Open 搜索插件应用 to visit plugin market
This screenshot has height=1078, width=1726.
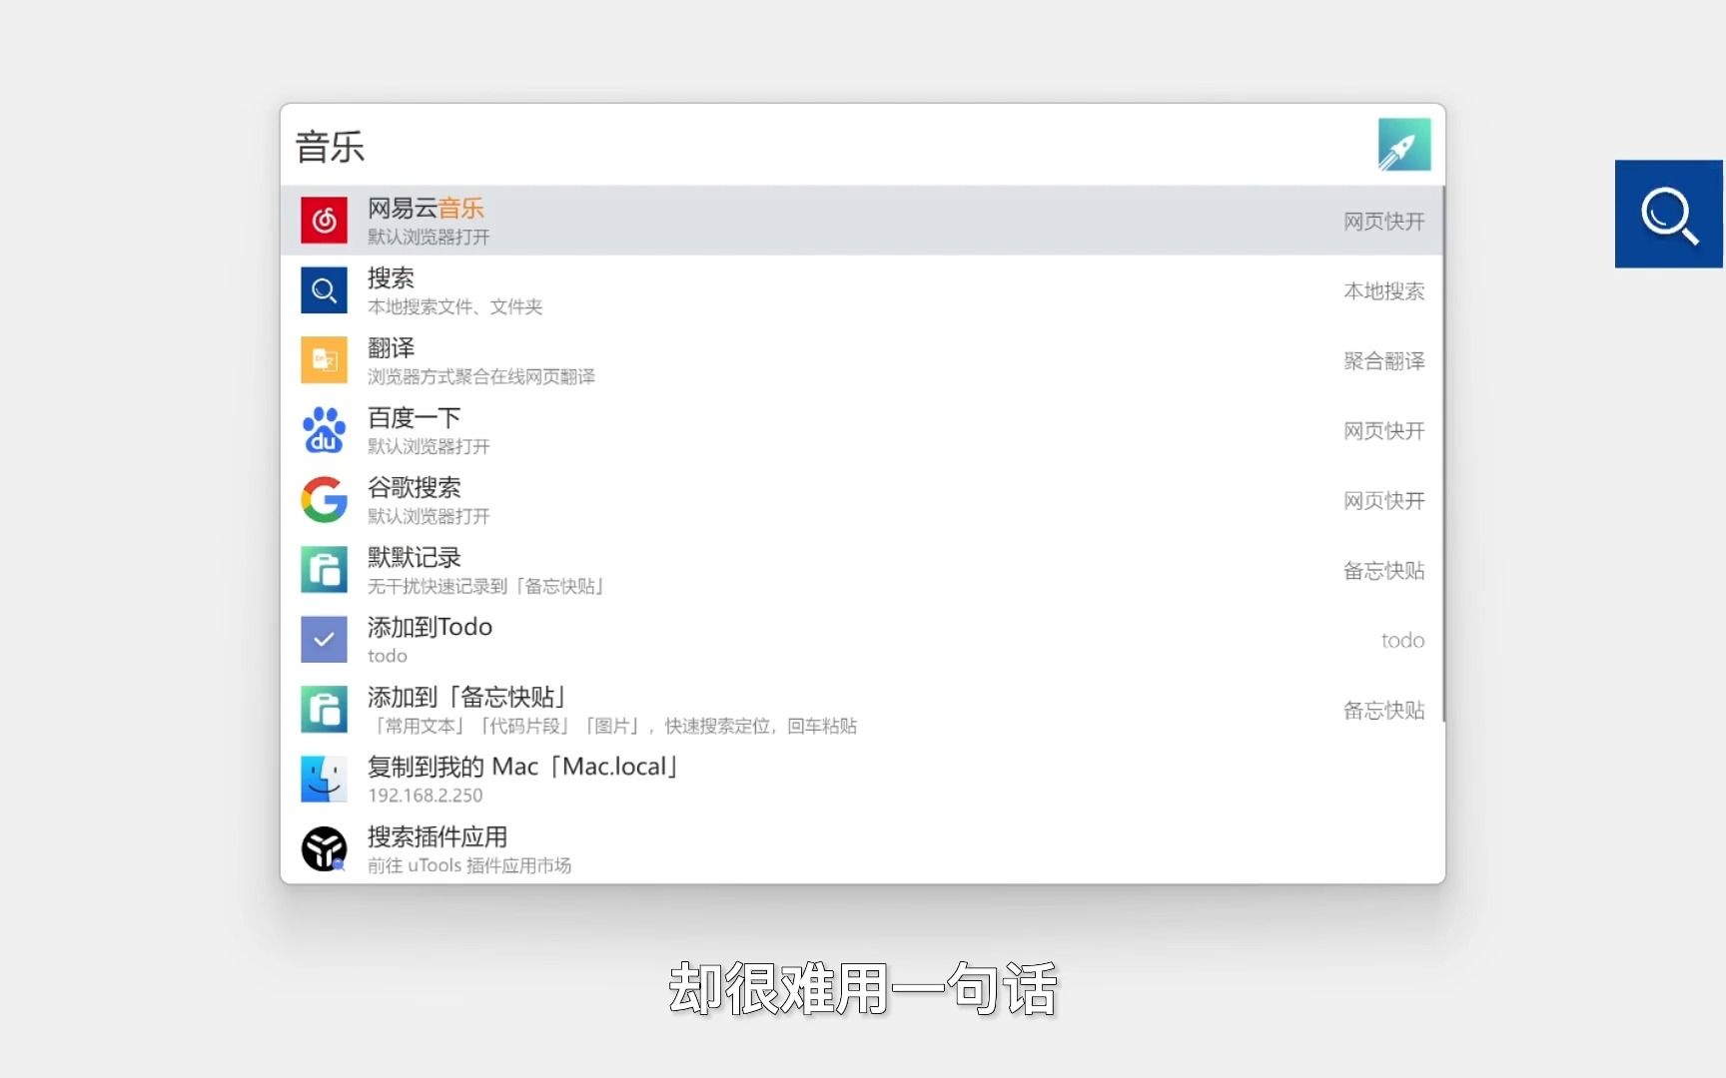699,848
